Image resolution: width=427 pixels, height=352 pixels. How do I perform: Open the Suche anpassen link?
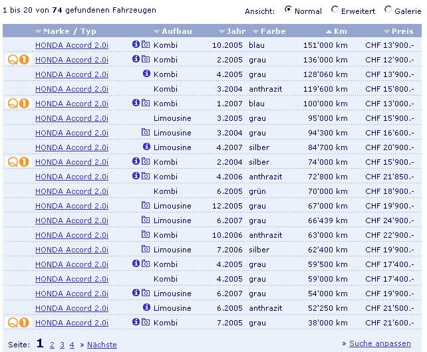click(x=380, y=343)
